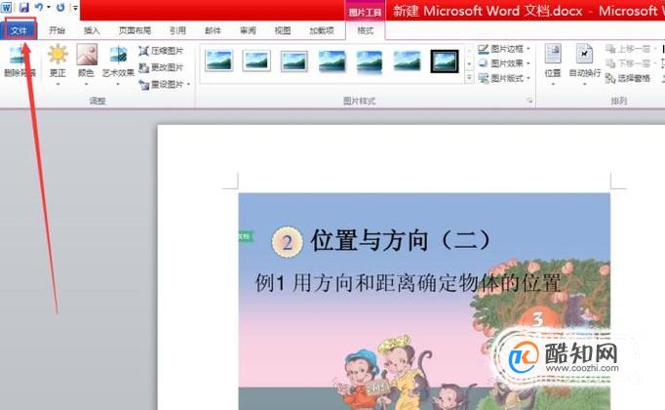Click the 压缩图片 compress pictures button

click(x=162, y=51)
